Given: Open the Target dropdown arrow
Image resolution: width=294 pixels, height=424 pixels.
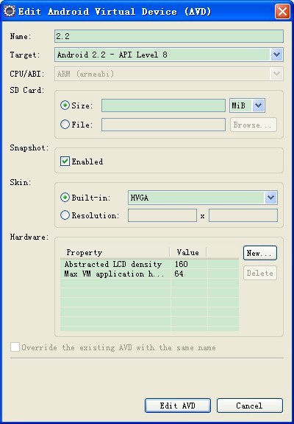Looking at the screenshot, I should click(x=276, y=55).
